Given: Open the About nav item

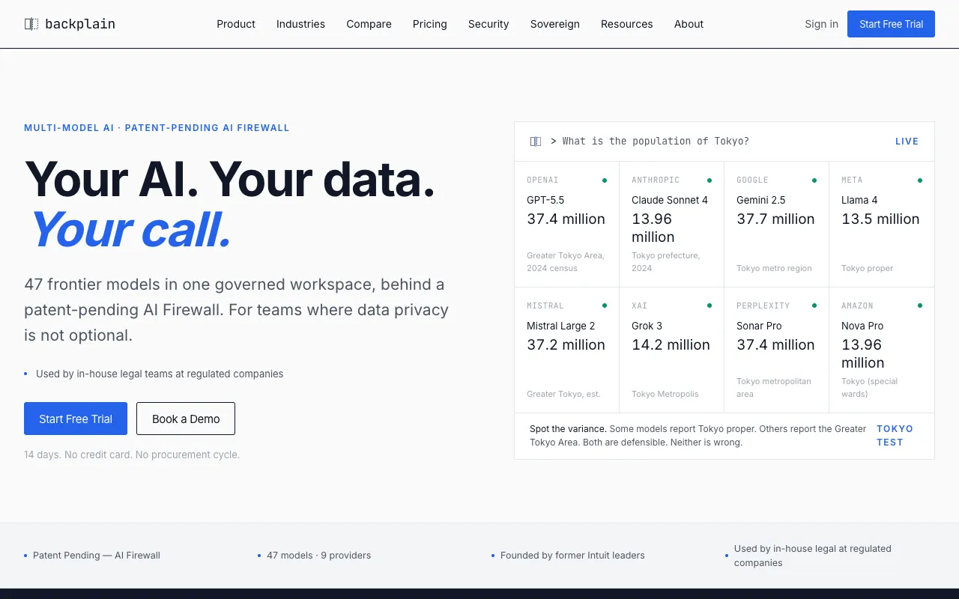Looking at the screenshot, I should (689, 24).
